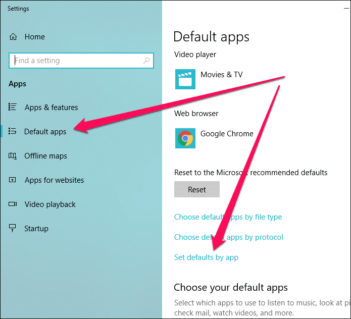Image resolution: width=351 pixels, height=319 pixels.
Task: Select Default apps in sidebar
Action: coord(45,132)
